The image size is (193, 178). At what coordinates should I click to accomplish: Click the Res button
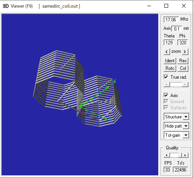click(183, 61)
